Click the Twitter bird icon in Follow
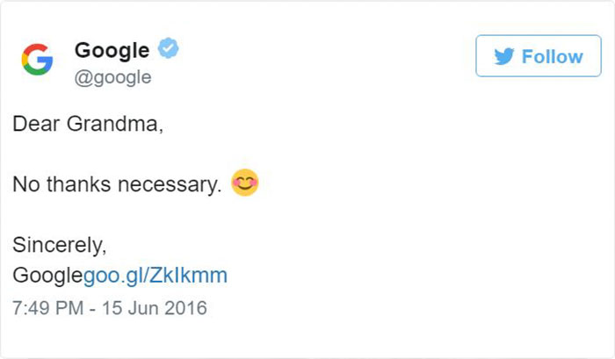The height and width of the screenshot is (359, 615). (504, 57)
